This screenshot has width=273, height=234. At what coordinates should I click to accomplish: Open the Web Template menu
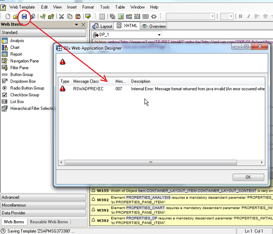(x=22, y=7)
